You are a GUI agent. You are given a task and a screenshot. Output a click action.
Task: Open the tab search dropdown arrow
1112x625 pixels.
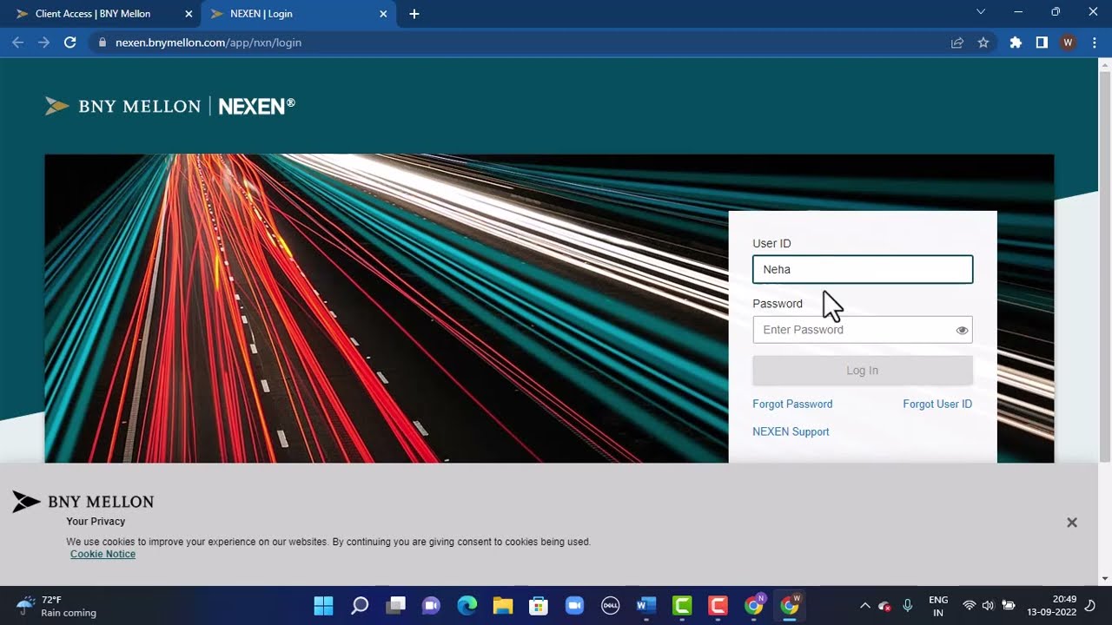coord(981,12)
